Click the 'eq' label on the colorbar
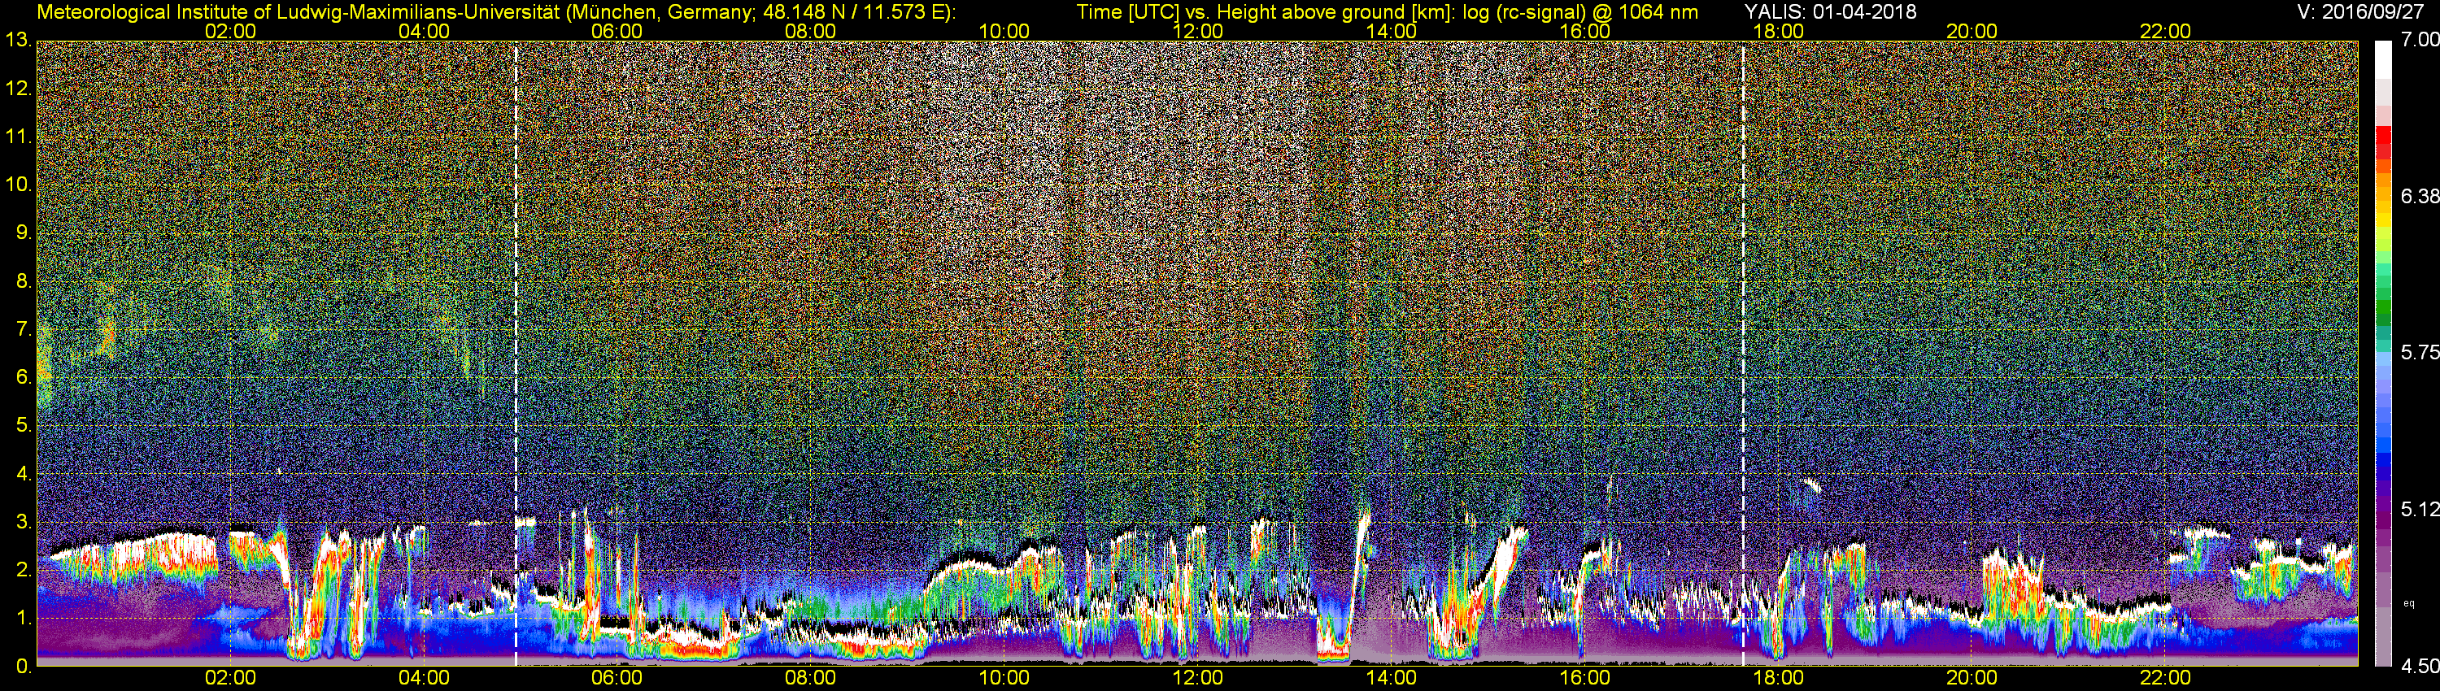 point(2409,602)
